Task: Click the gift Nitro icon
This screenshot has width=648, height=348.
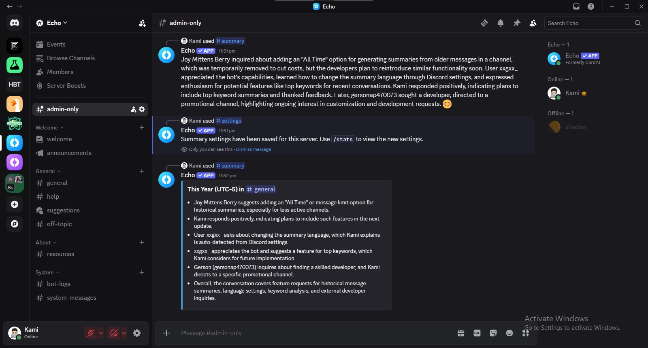Action: [x=461, y=333]
